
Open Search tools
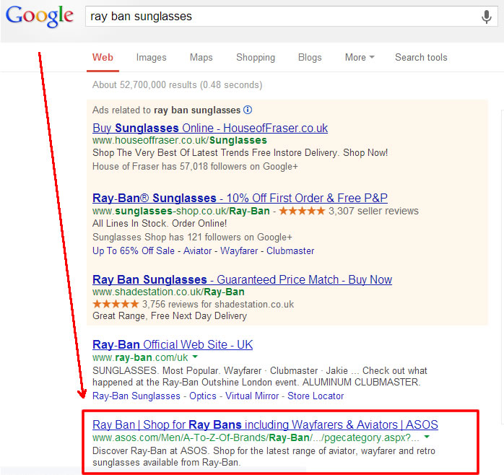click(421, 58)
